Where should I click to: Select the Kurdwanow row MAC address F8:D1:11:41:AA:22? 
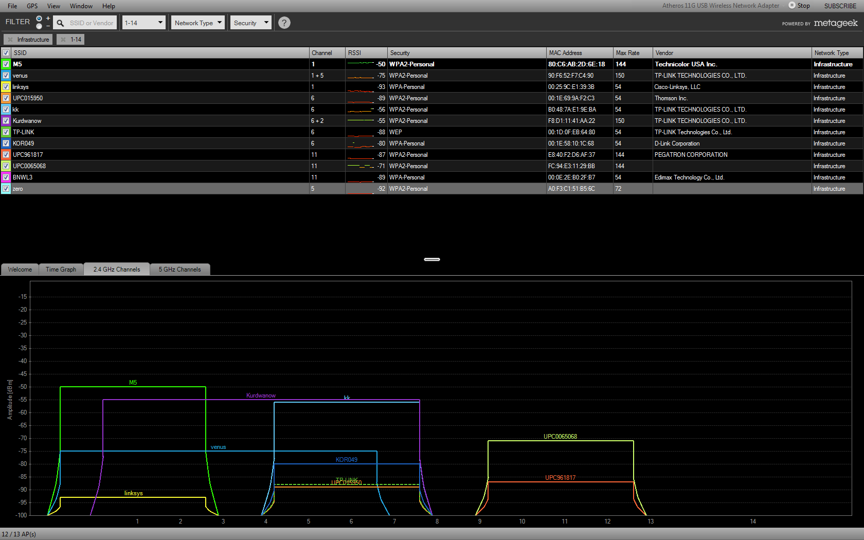click(571, 121)
